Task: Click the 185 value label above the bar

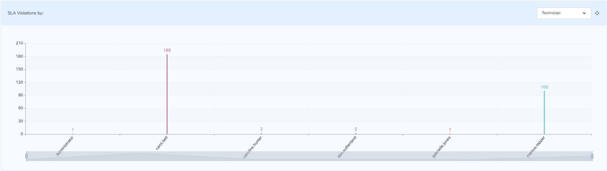Action: click(x=167, y=50)
